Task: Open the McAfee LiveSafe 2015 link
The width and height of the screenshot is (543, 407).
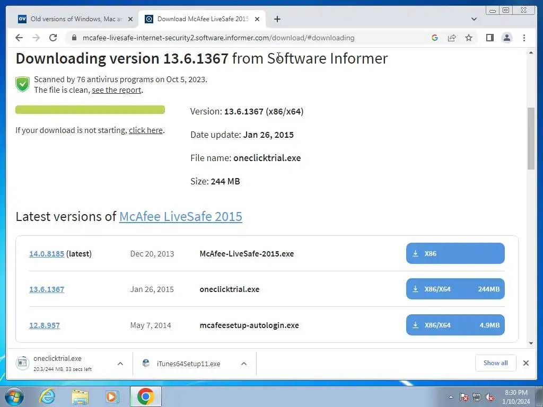Action: [x=181, y=217]
